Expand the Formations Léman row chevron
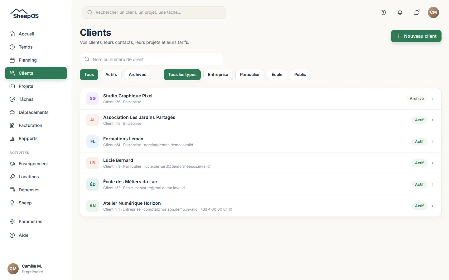 tap(432, 142)
